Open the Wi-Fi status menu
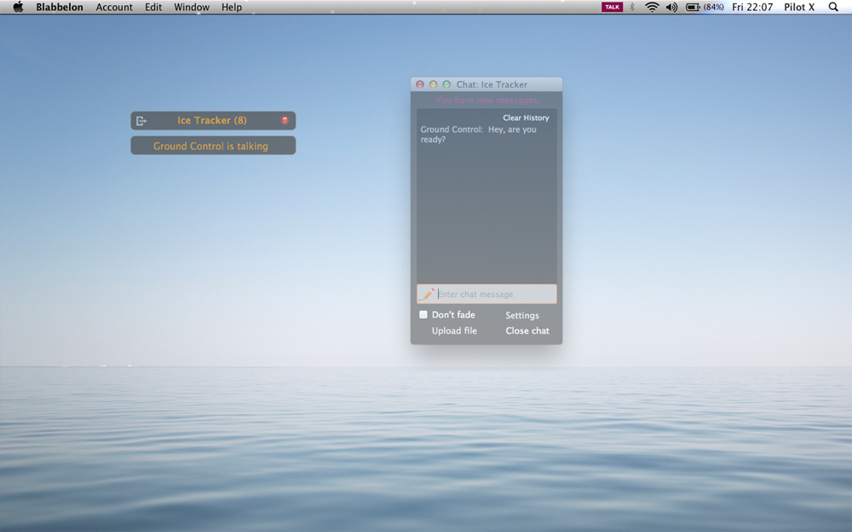The height and width of the screenshot is (532, 852). click(652, 7)
